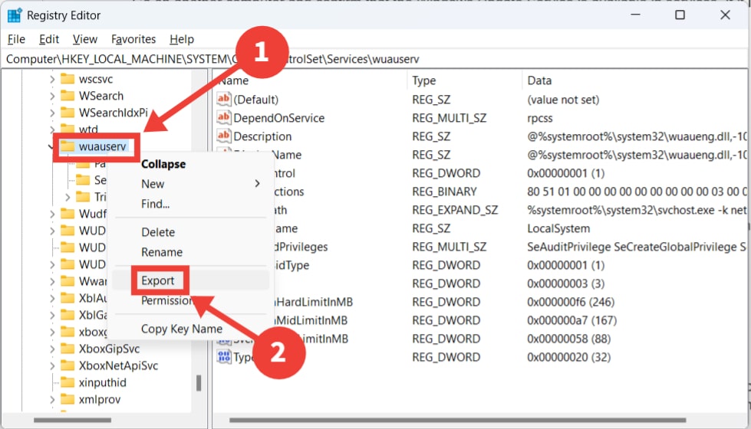Screen dimensions: 751x429
Task: Click the wscsvc folder icon
Action: pos(68,79)
